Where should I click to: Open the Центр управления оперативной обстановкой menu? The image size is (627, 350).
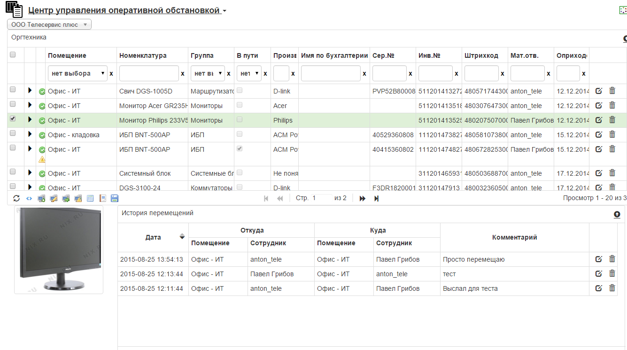[127, 10]
